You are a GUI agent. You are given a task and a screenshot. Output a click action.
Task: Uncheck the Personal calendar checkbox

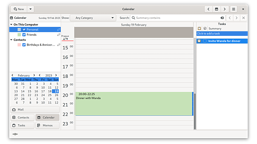click(x=24, y=30)
